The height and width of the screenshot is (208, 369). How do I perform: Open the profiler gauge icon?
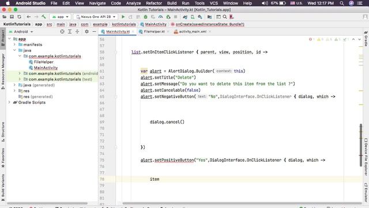160,17
